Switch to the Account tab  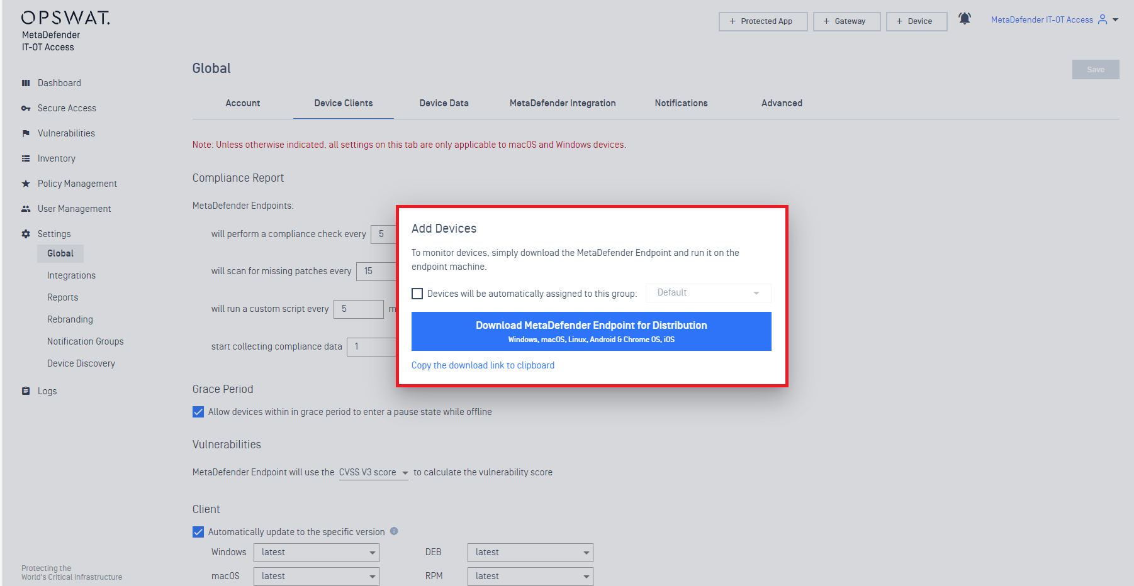[243, 103]
